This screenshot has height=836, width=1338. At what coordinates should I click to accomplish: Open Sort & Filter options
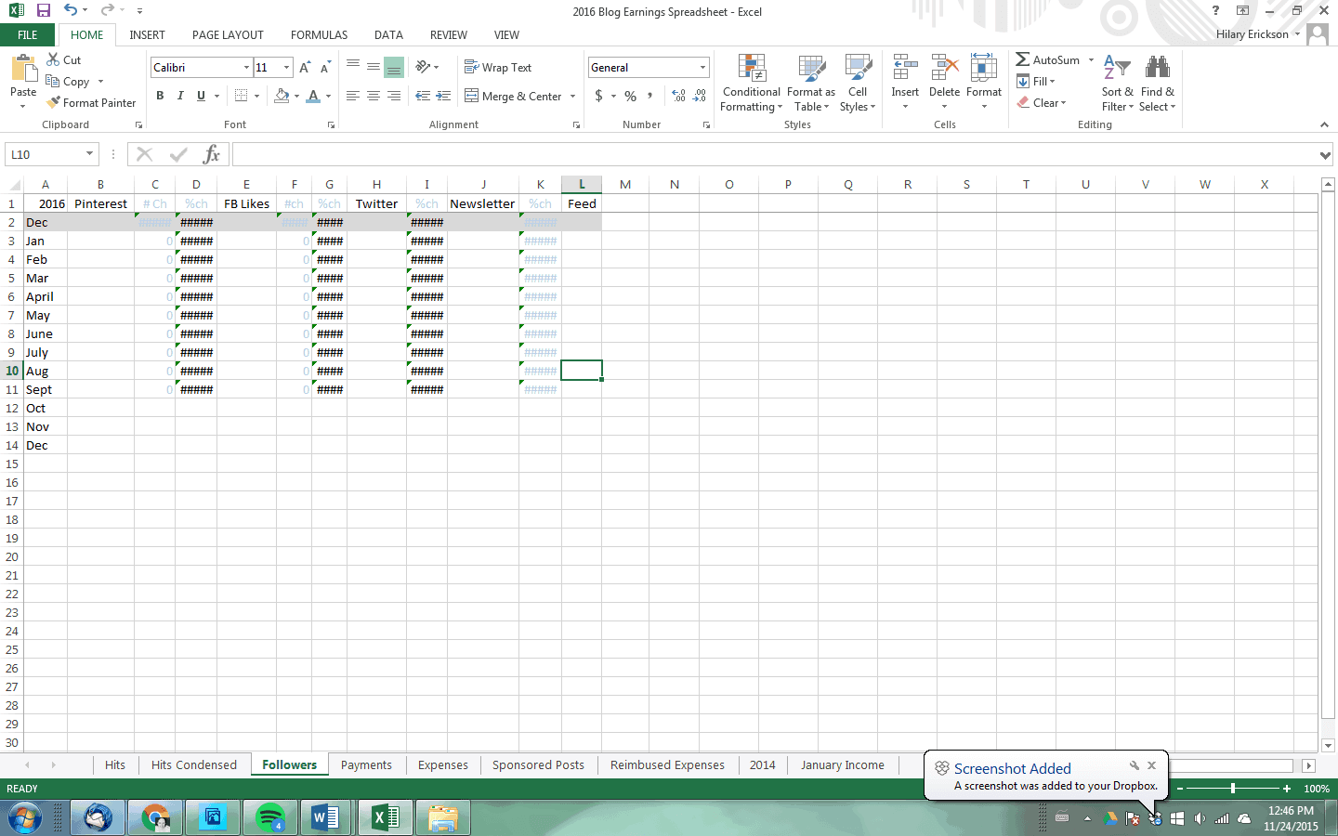[1117, 83]
